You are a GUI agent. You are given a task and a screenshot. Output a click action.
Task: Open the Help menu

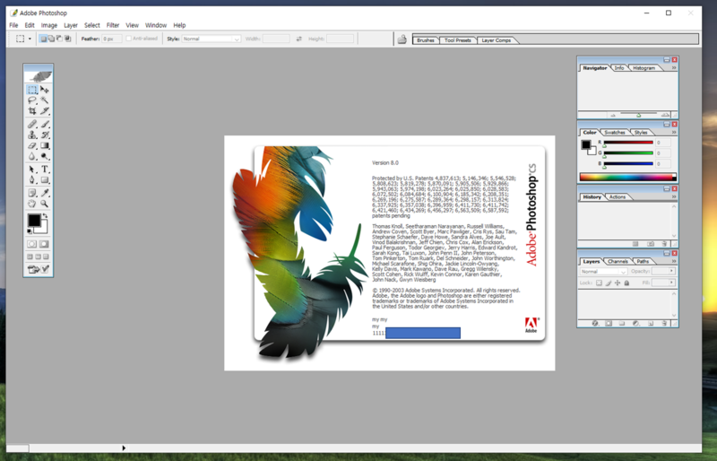179,25
